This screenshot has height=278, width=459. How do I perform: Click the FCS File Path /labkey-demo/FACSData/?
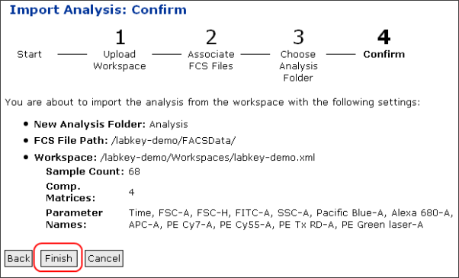coord(173,141)
